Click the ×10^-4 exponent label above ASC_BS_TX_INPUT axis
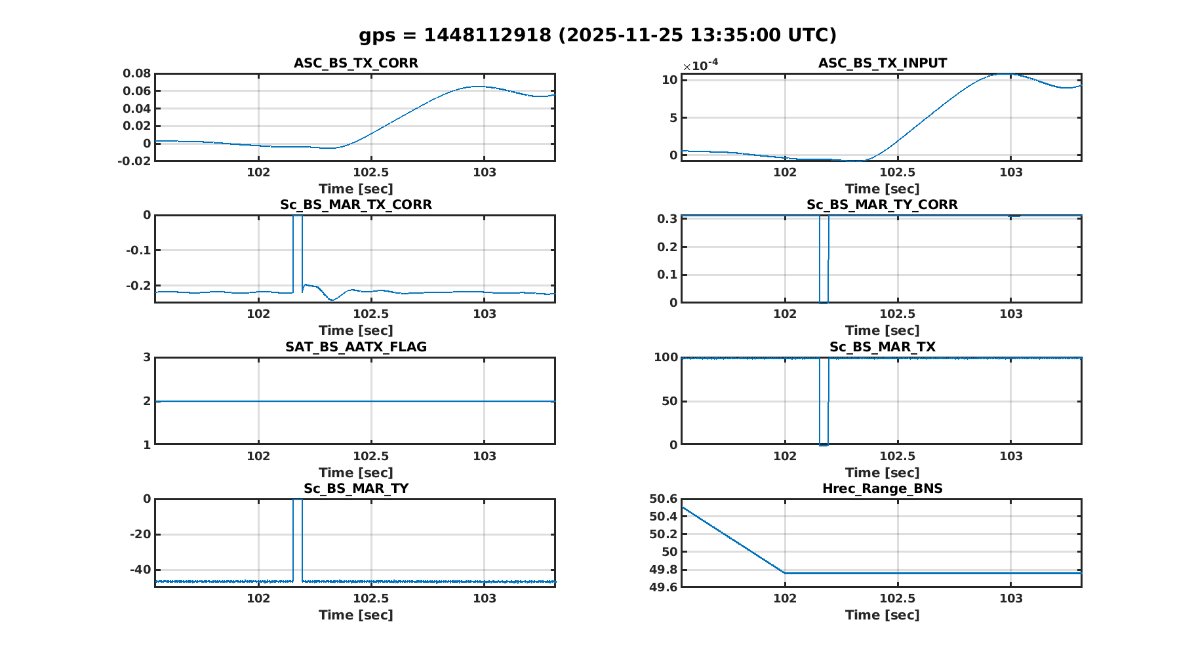The image size is (1196, 668). 700,65
